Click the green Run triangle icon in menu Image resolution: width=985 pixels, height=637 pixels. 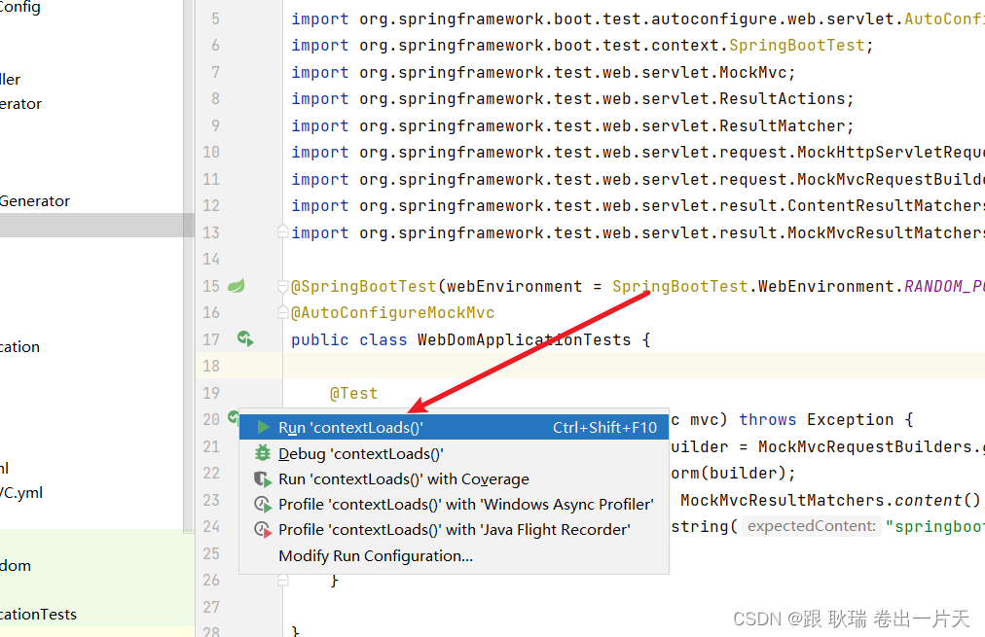(x=263, y=427)
